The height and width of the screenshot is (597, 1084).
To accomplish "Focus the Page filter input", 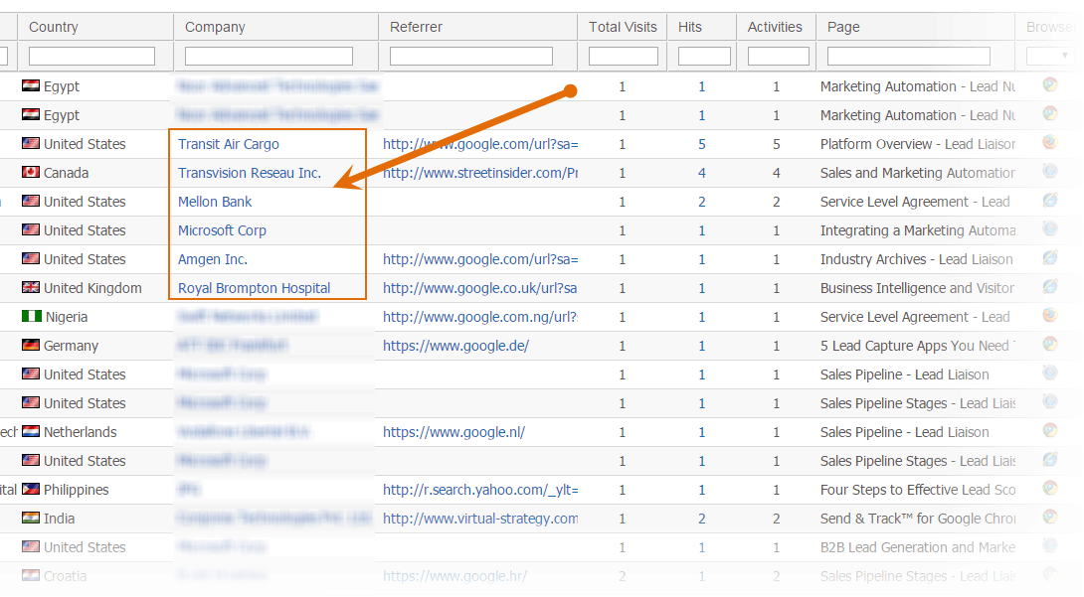I will click(909, 56).
